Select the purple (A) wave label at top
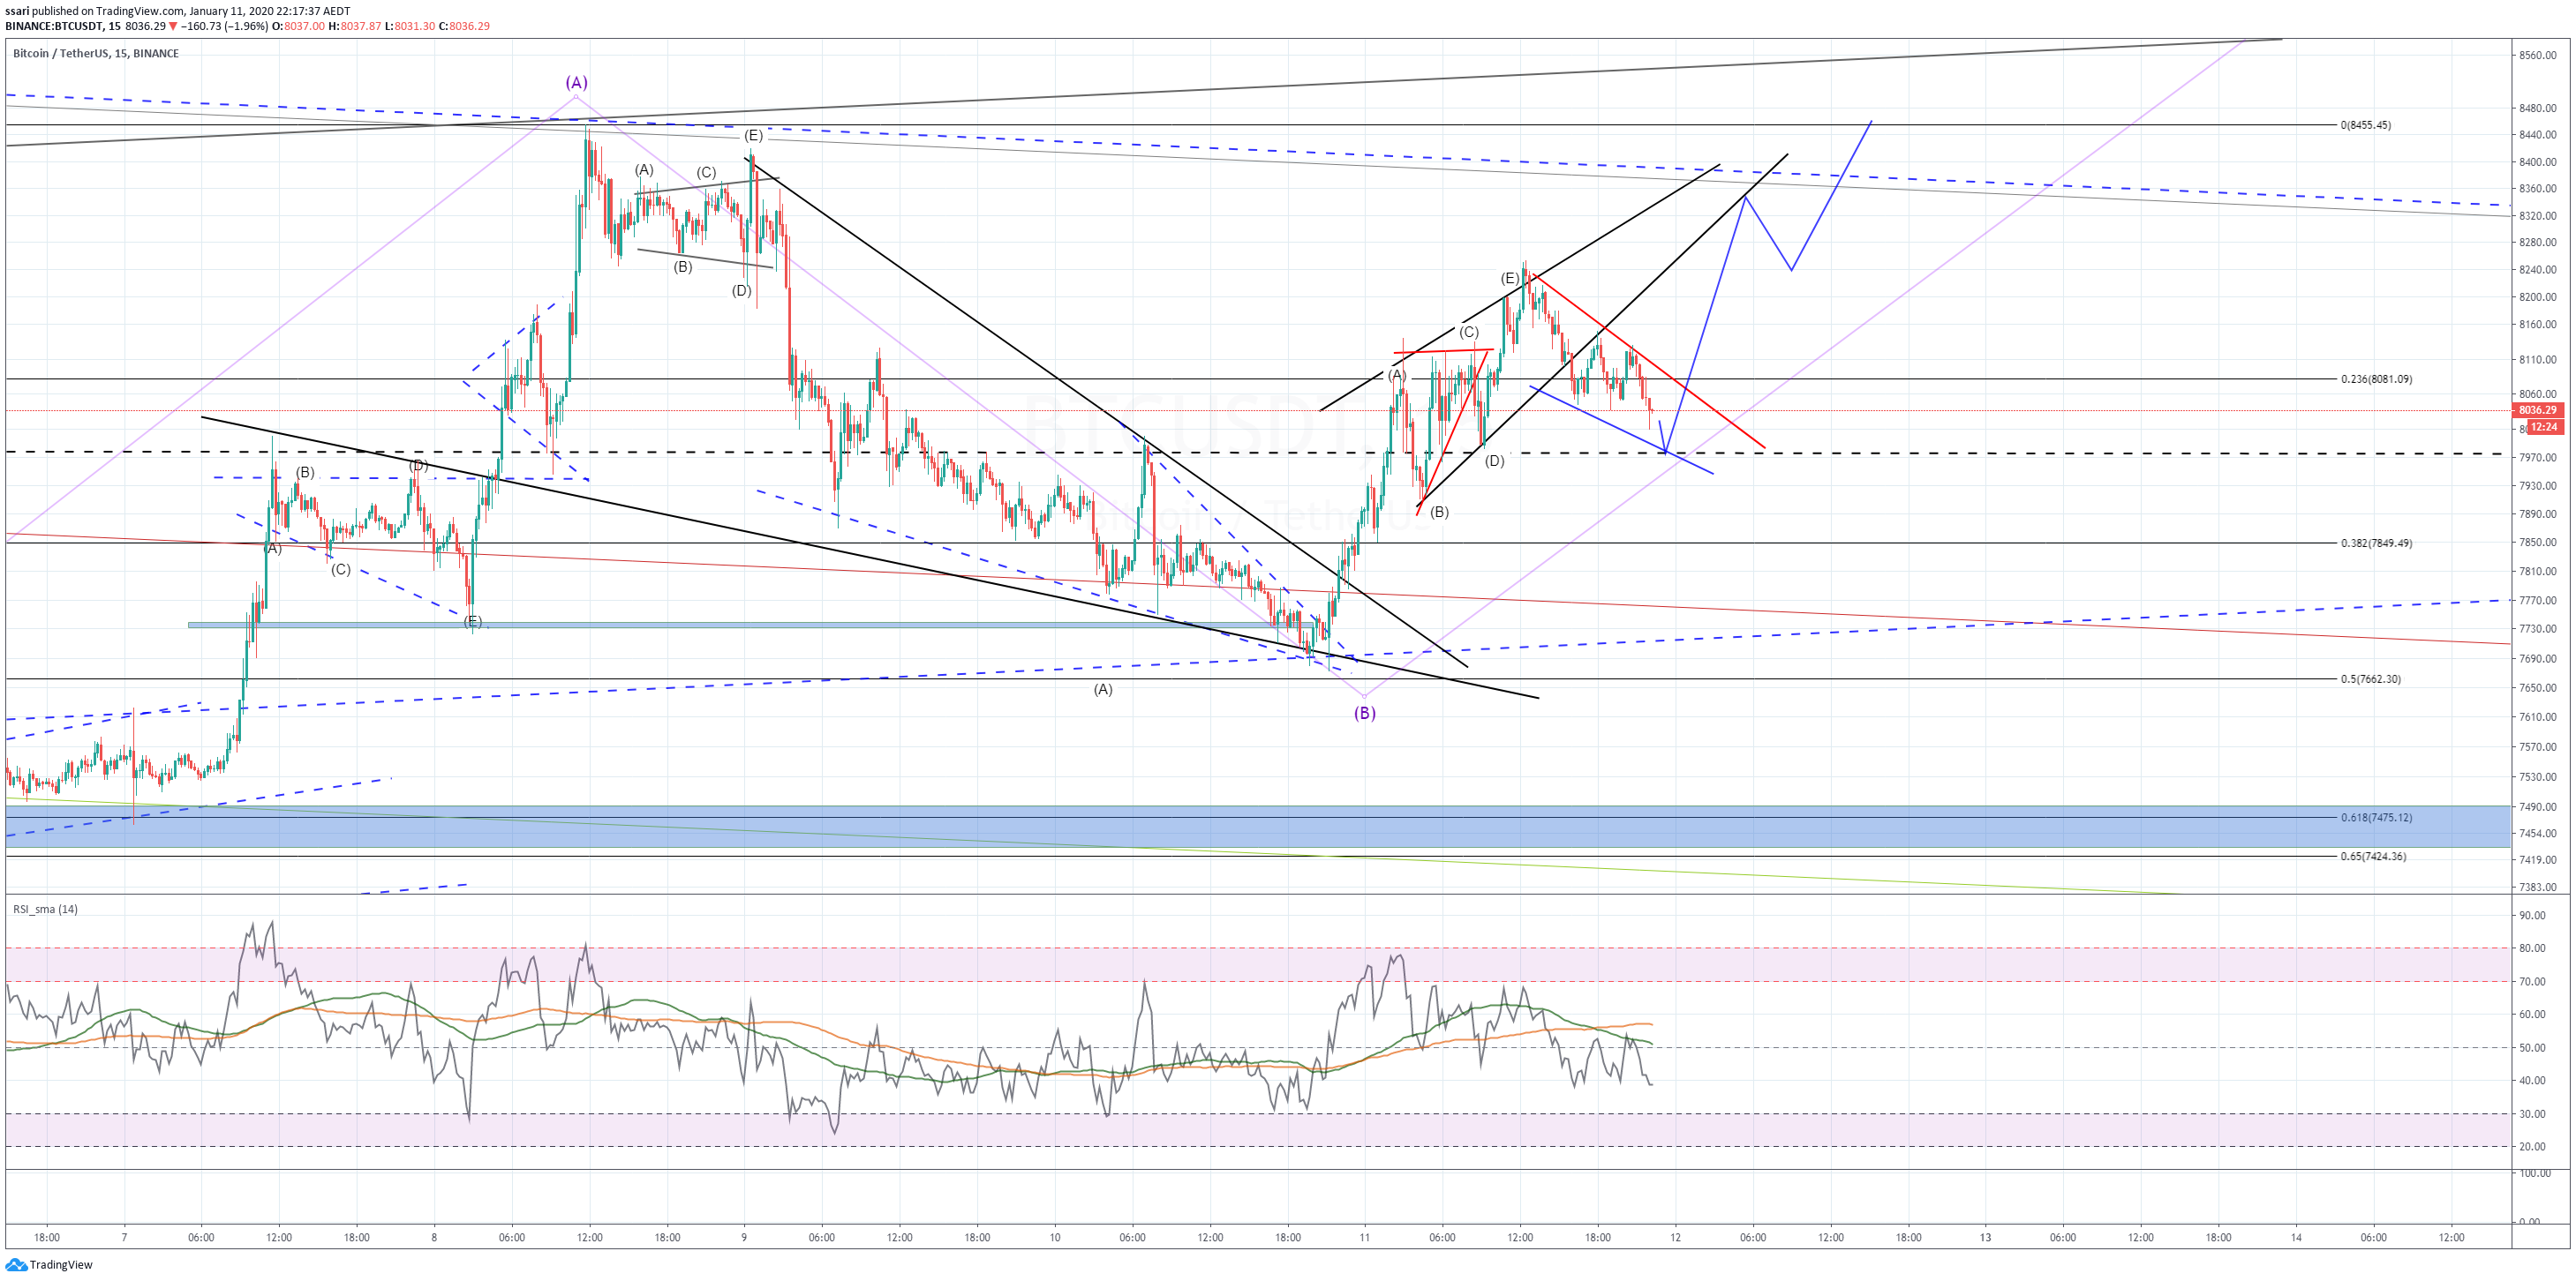The image size is (2576, 1281). pos(576,82)
